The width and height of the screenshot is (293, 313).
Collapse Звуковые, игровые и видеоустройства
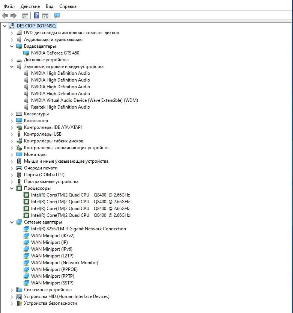click(12, 67)
